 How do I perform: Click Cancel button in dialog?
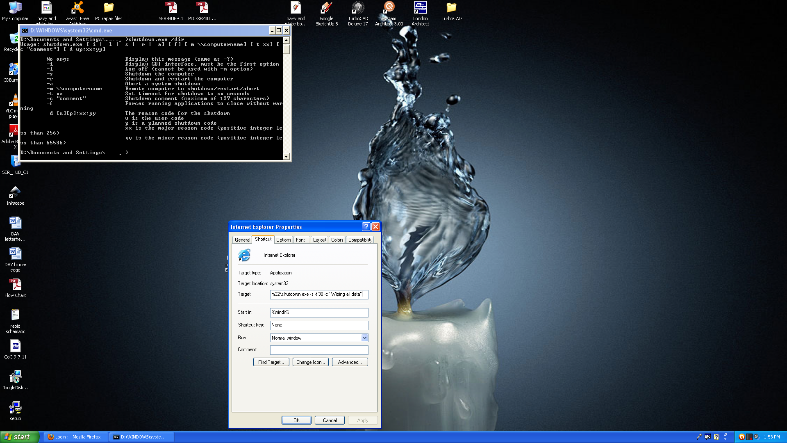(329, 420)
